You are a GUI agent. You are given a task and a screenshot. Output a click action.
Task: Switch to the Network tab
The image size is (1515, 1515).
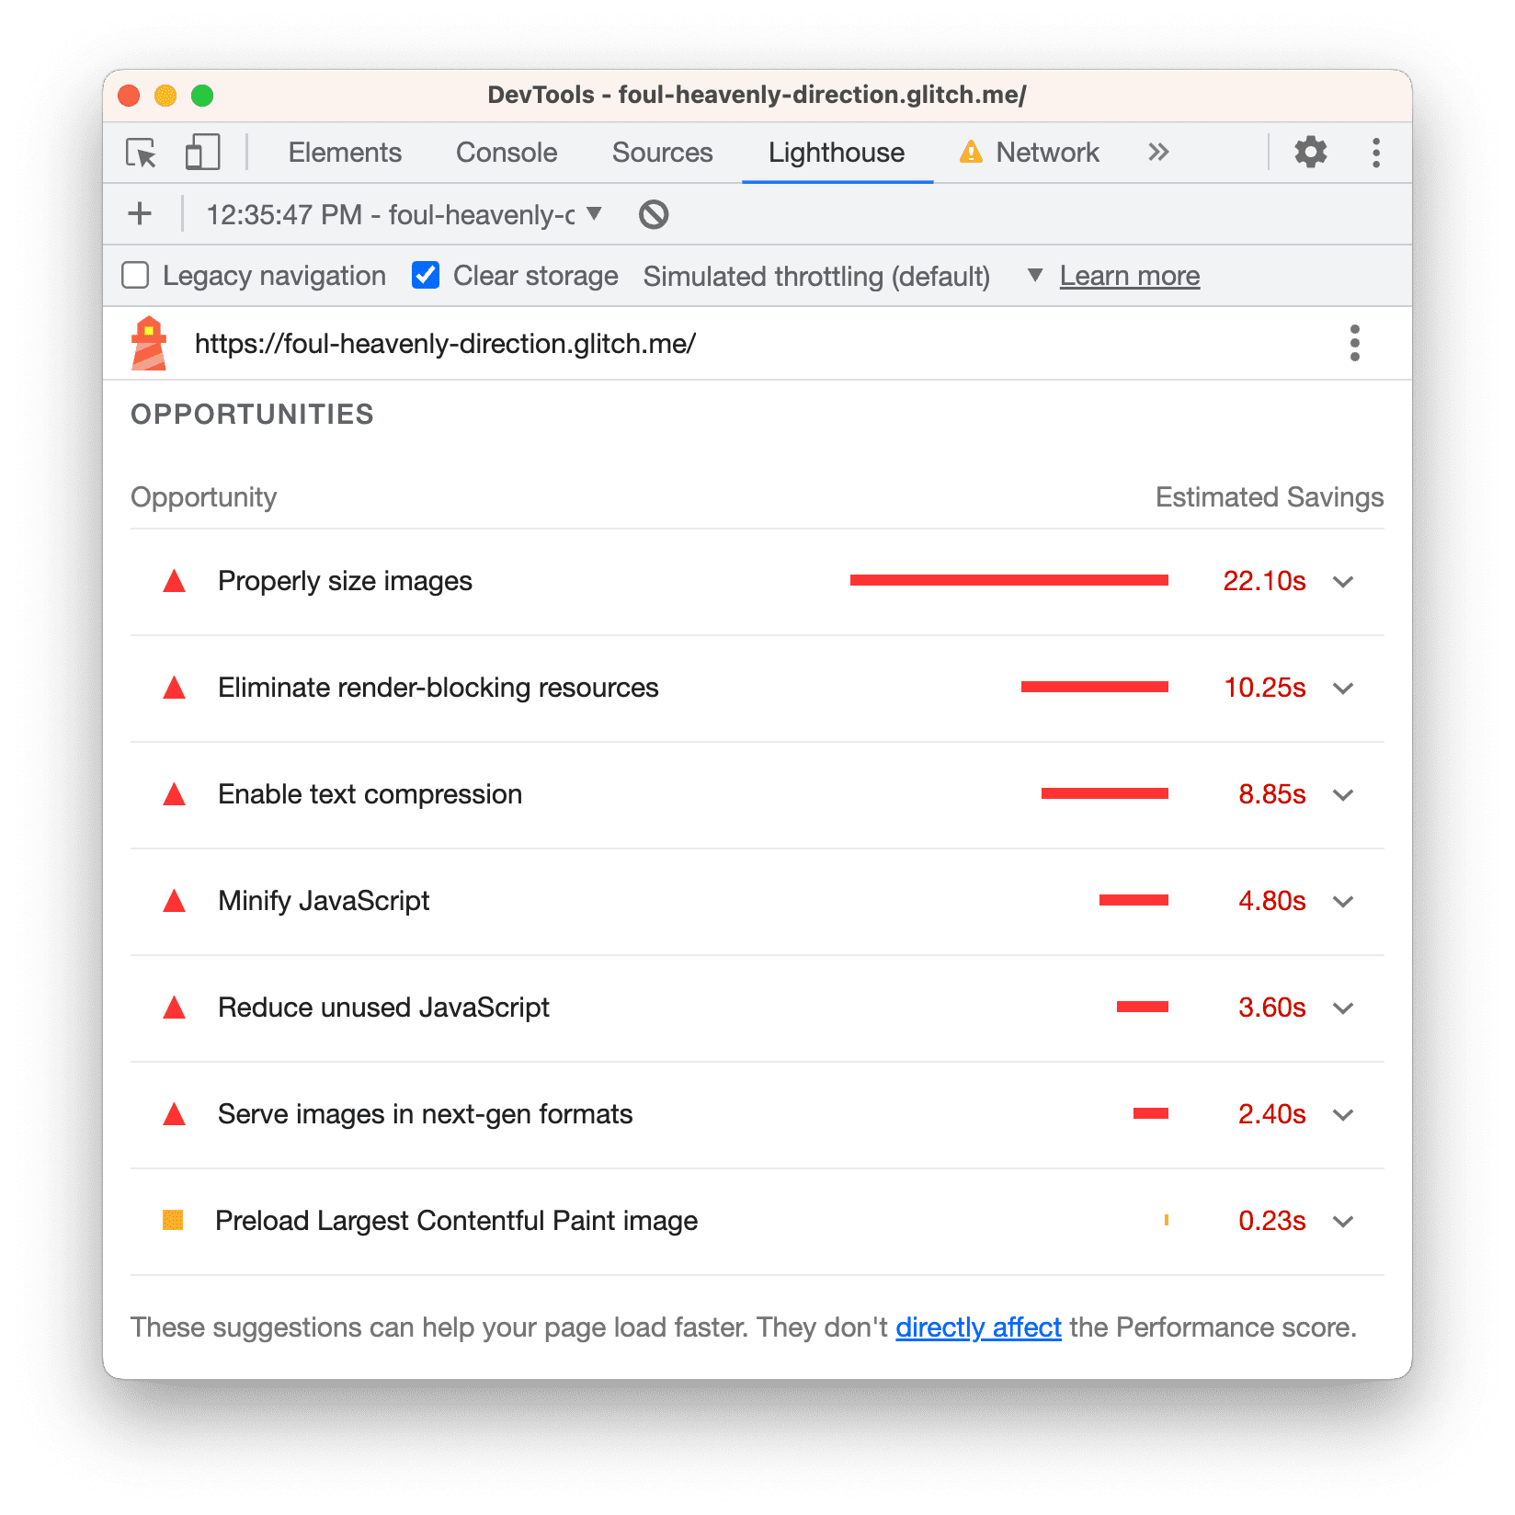coord(1047,153)
